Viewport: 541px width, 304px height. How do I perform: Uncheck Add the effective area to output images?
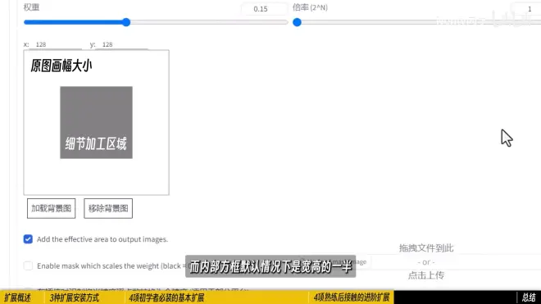(28, 239)
